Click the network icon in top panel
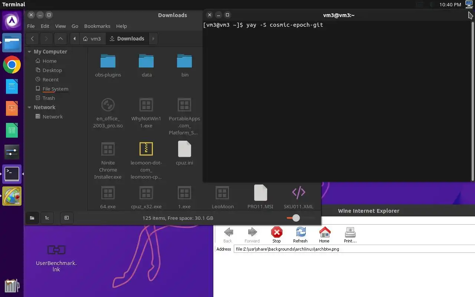475x297 pixels. tap(469, 4)
